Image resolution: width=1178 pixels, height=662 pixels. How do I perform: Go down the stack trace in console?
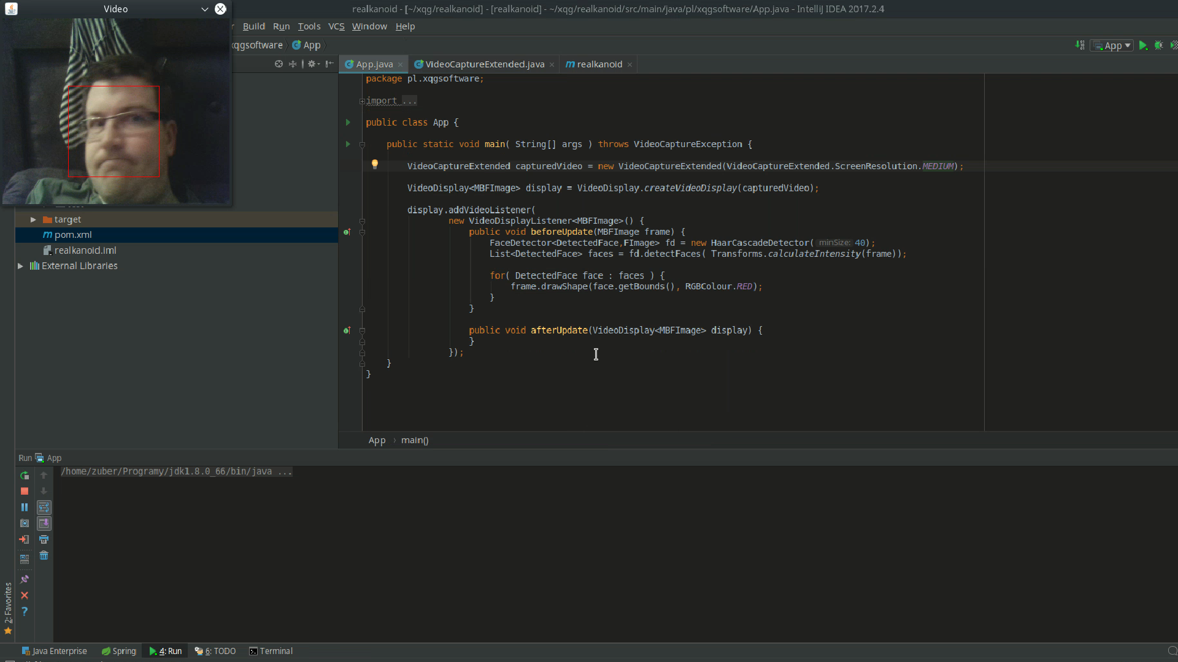tap(44, 491)
